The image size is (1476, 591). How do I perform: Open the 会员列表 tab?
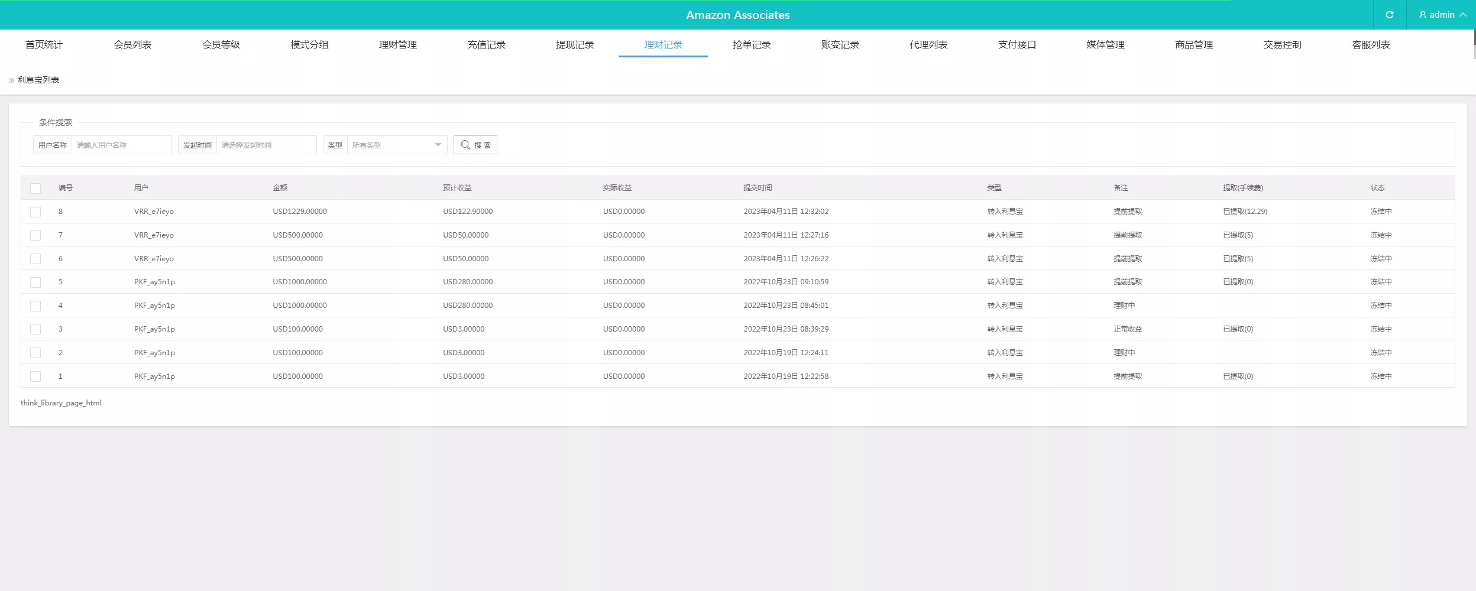132,45
